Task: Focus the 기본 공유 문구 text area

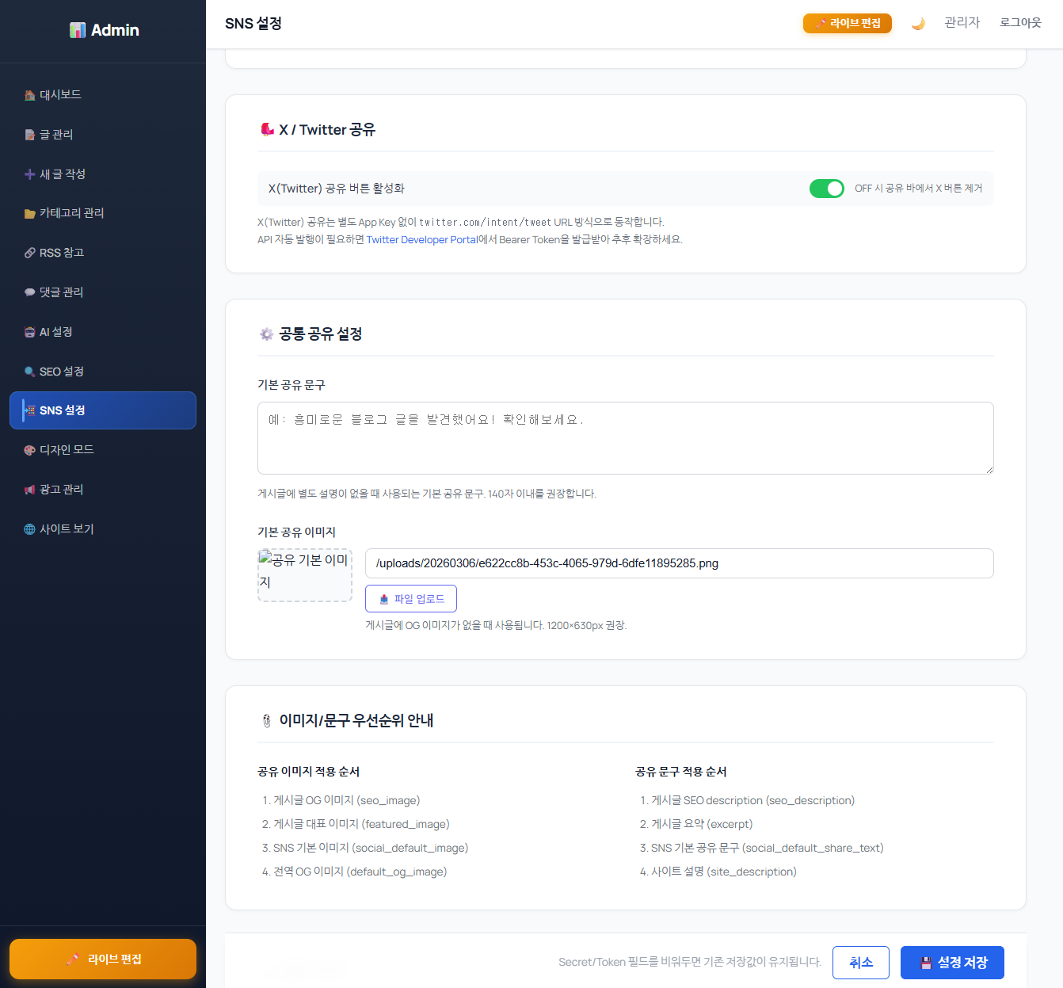Action: pos(625,438)
